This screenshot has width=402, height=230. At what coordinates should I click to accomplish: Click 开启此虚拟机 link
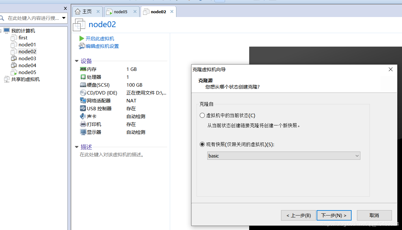point(100,38)
